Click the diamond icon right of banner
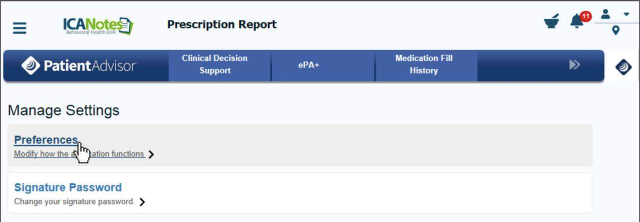The height and width of the screenshot is (222, 640). tap(623, 67)
